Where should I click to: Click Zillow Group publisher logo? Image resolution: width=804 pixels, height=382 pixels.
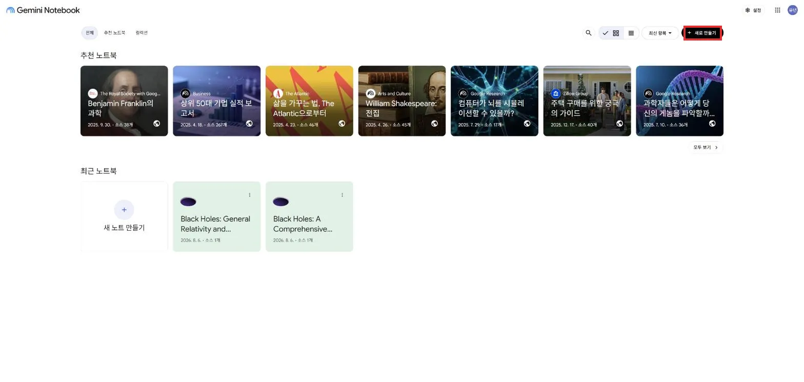(556, 93)
